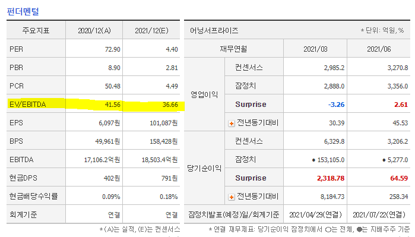Select the BPS row label
The width and height of the screenshot is (415, 237).
click(x=17, y=141)
